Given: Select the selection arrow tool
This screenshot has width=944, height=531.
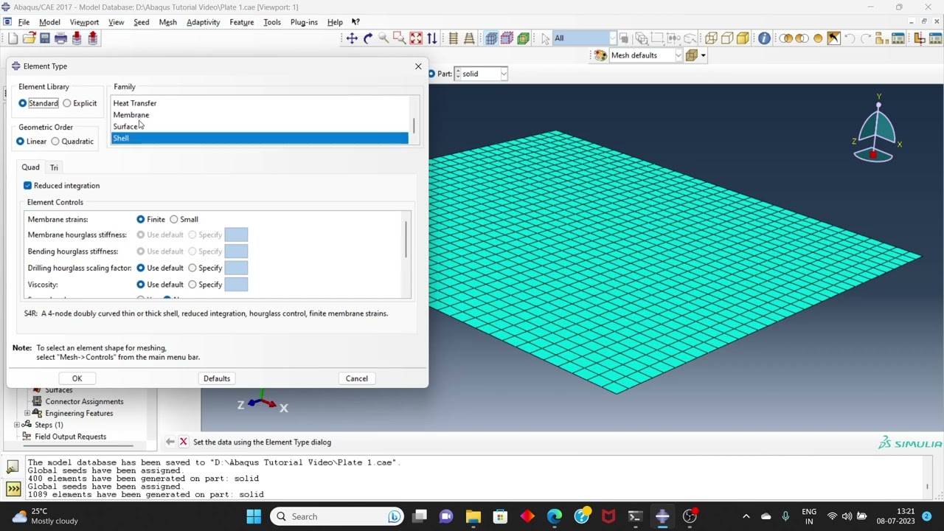Looking at the screenshot, I should (x=545, y=38).
